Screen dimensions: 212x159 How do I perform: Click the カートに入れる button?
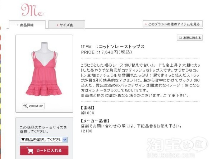click(x=44, y=150)
